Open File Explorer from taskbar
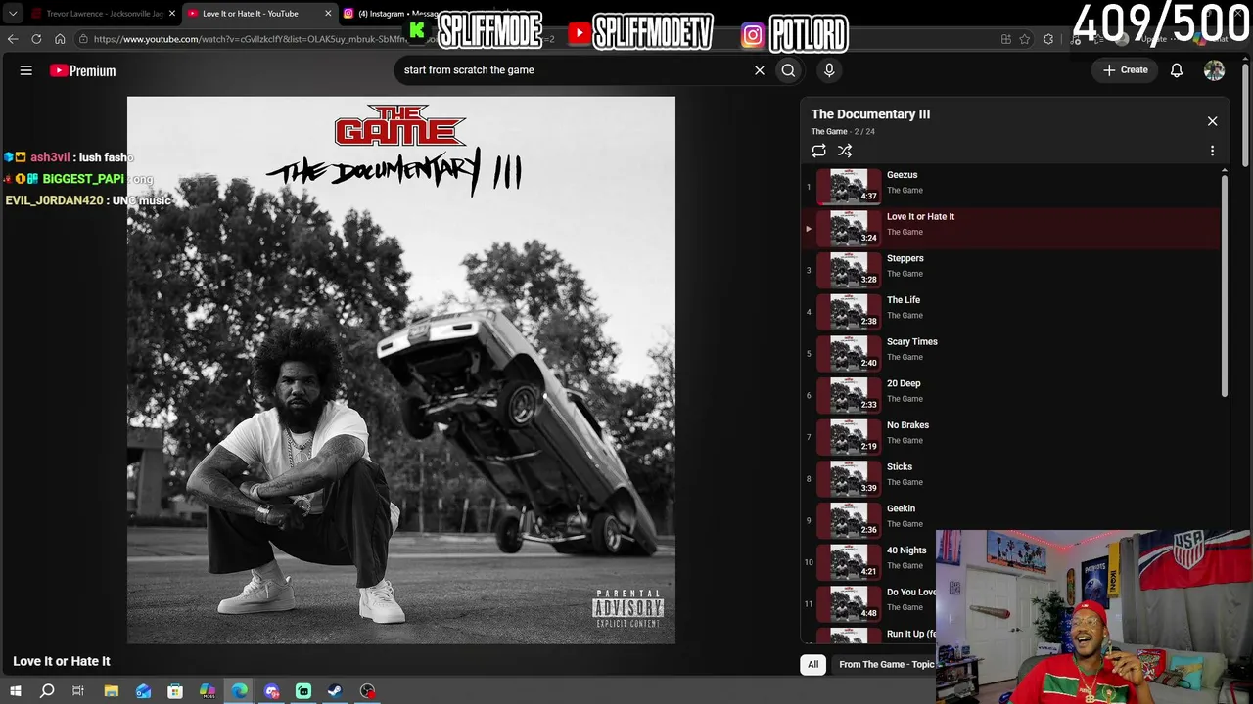The width and height of the screenshot is (1253, 704). [112, 691]
